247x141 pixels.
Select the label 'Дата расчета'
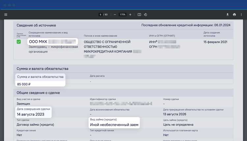click(x=97, y=76)
